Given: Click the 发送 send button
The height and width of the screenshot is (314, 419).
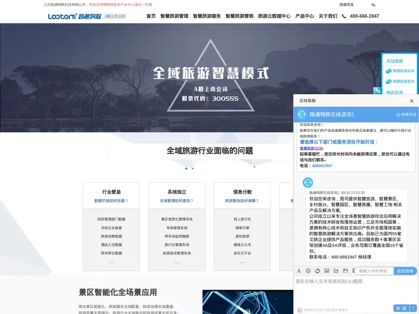Looking at the screenshot, I should click(402, 308).
